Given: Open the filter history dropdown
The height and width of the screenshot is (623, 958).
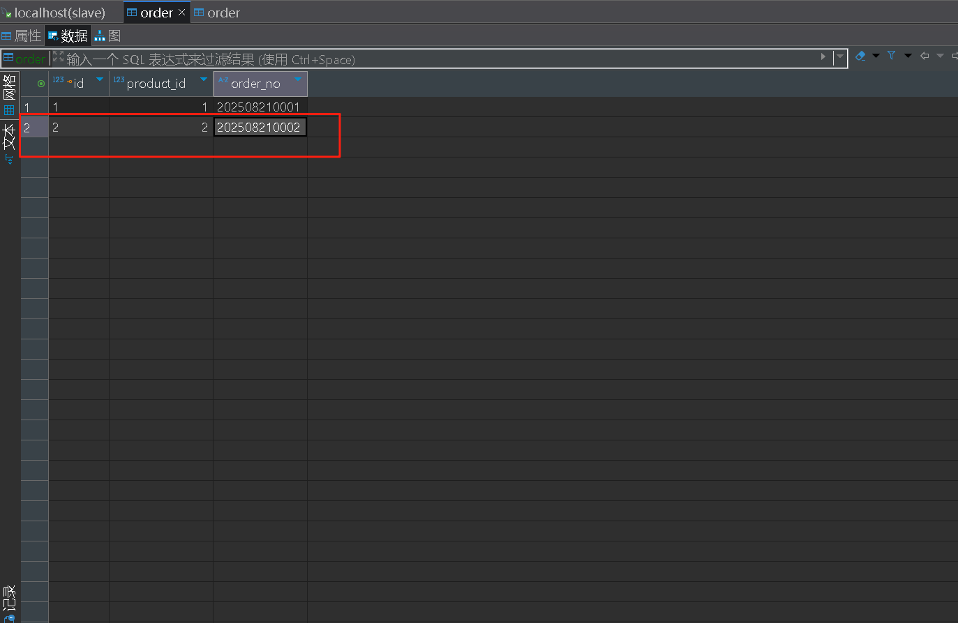Looking at the screenshot, I should coord(840,56).
